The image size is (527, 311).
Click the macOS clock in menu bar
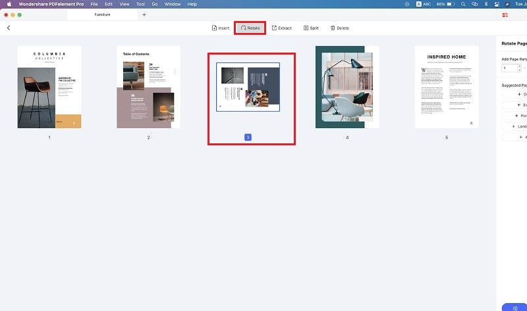click(x=520, y=4)
